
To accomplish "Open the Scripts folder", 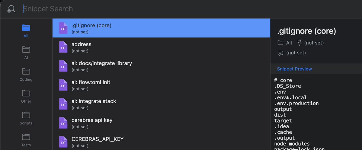I will pos(26,115).
